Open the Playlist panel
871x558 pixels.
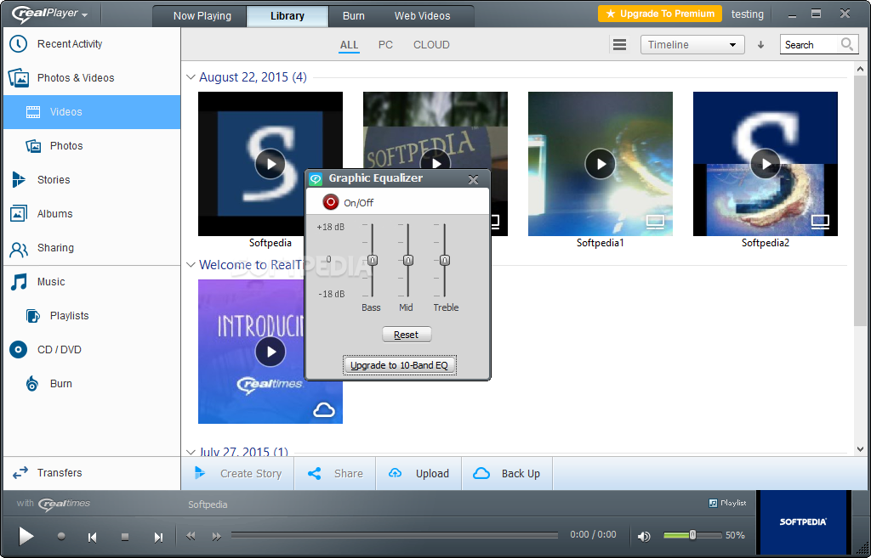727,503
